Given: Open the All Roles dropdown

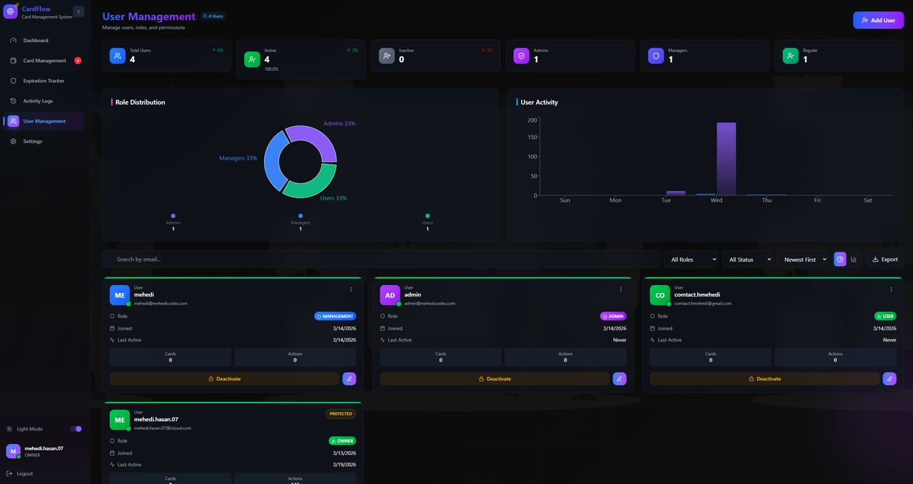Looking at the screenshot, I should point(691,259).
